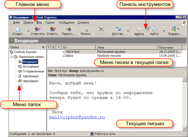
Task: Click scroll down arrow of message preview
Action: tap(184, 128)
